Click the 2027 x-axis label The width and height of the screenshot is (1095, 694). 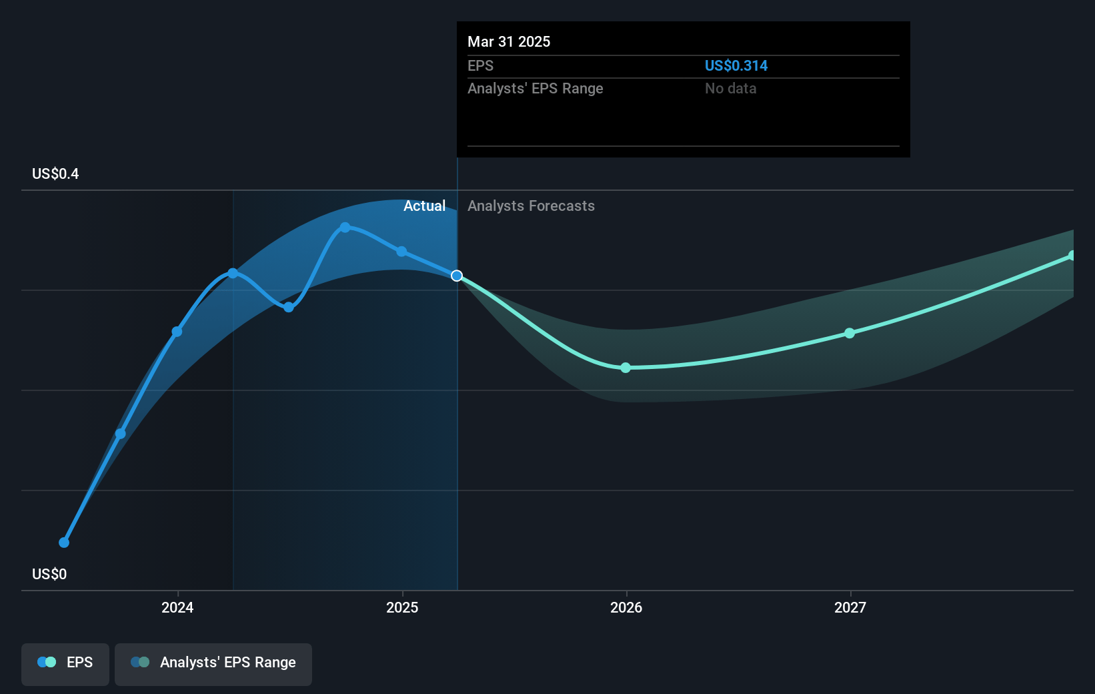point(850,607)
